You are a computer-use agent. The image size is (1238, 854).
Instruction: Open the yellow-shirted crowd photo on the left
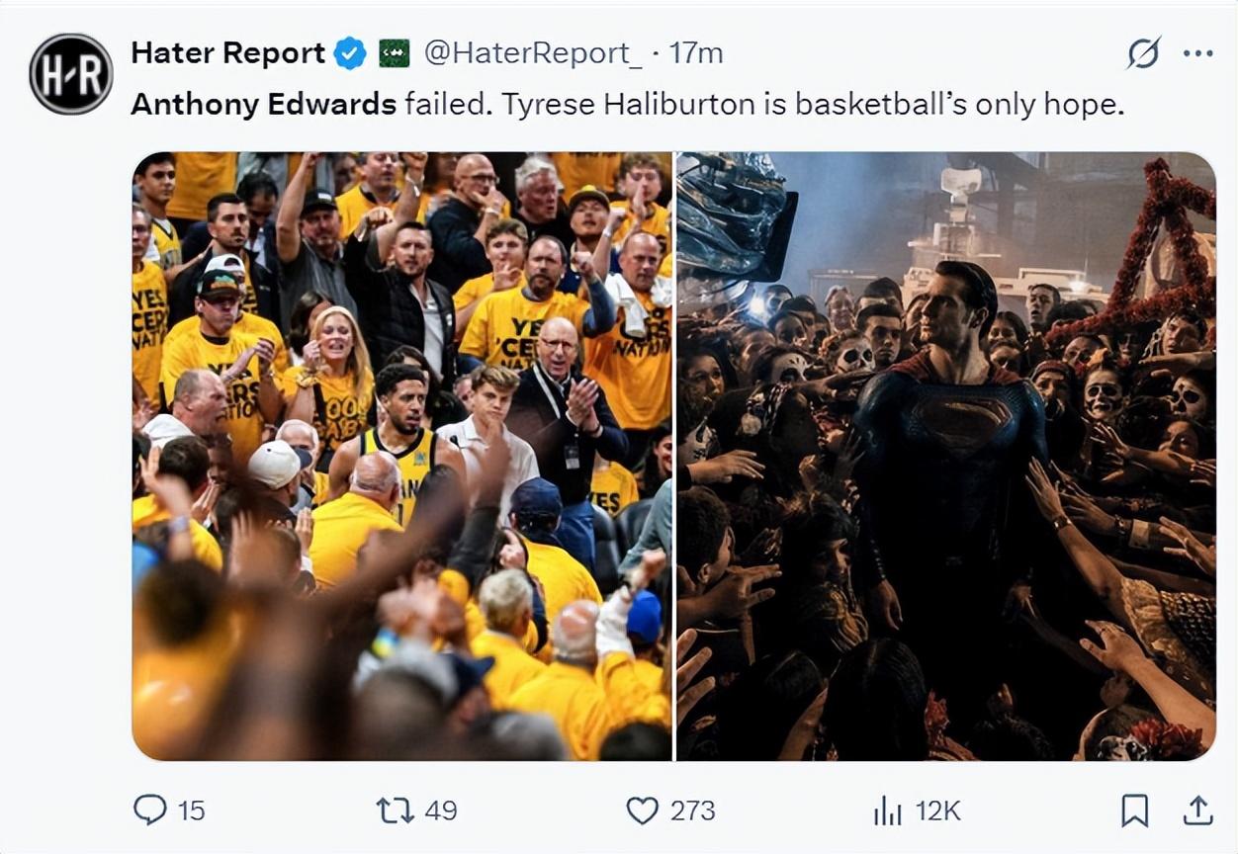(x=402, y=456)
